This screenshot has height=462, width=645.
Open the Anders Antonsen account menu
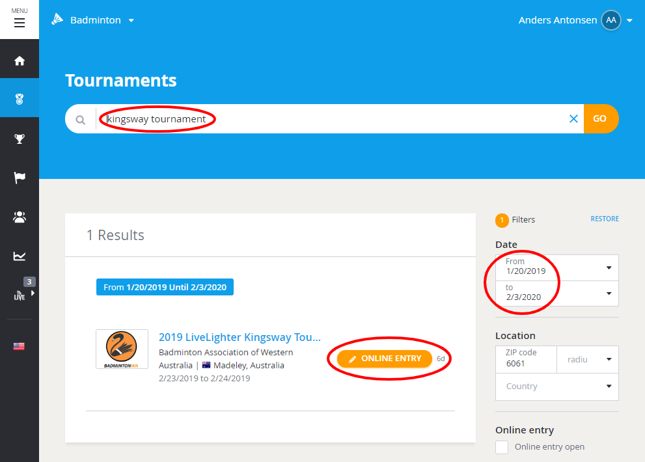click(x=575, y=20)
